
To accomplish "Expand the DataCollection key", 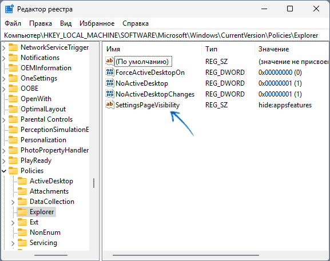I will tap(13, 202).
